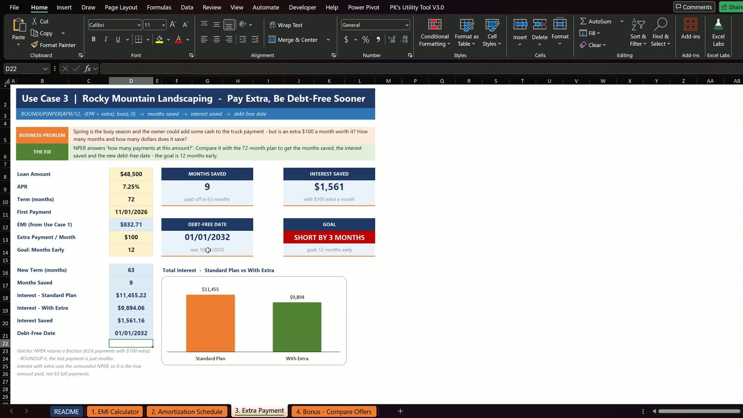Toggle Bold formatting

click(x=94, y=39)
